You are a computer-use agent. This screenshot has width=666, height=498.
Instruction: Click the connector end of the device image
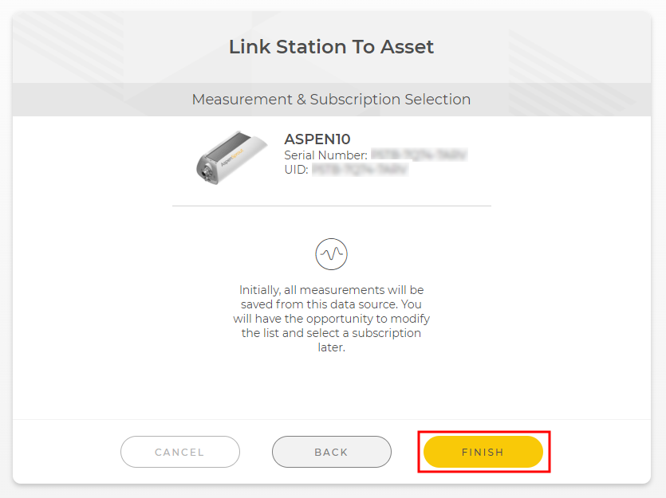click(x=207, y=173)
